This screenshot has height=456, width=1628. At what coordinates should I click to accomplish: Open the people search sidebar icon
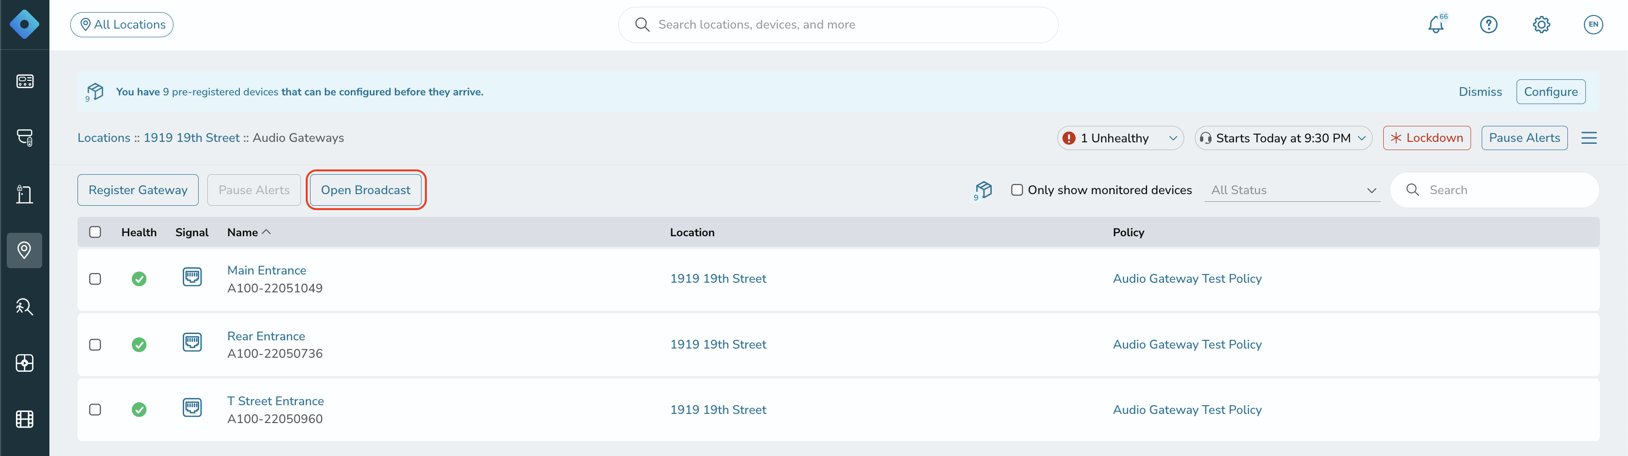pos(25,306)
